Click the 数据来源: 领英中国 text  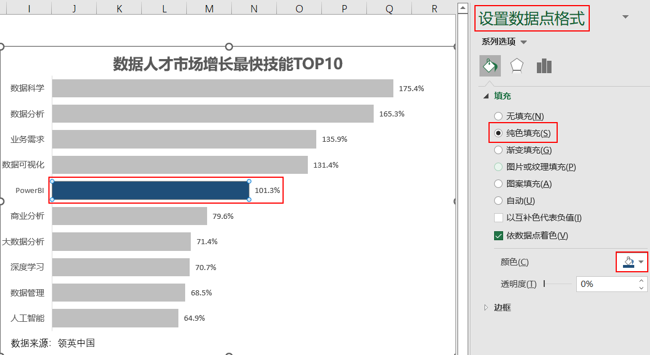coord(53,343)
